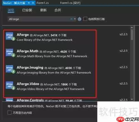Click v2.2.5 version of AForge
The width and height of the screenshot is (139, 122).
[x=123, y=34]
